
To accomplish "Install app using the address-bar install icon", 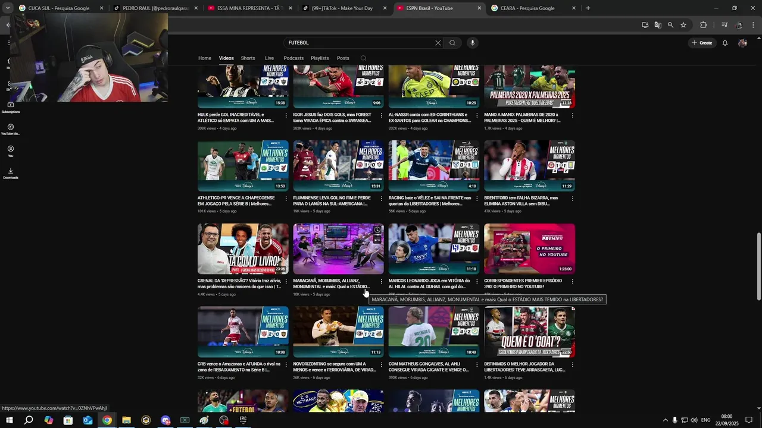I will click(645, 25).
